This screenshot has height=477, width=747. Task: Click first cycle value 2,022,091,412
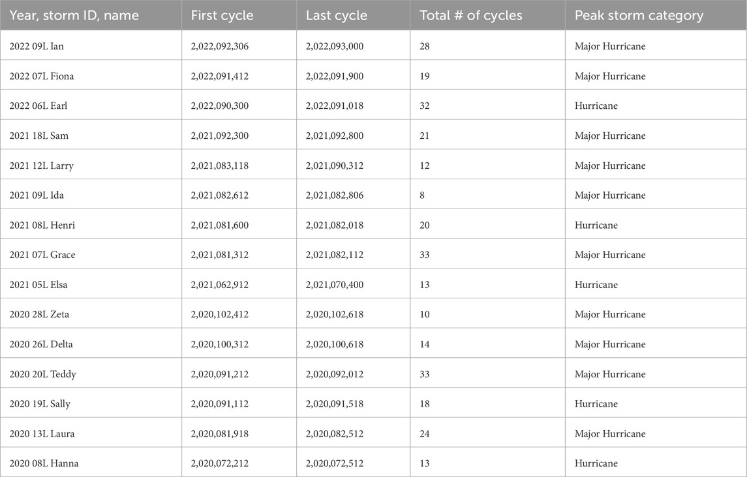220,76
